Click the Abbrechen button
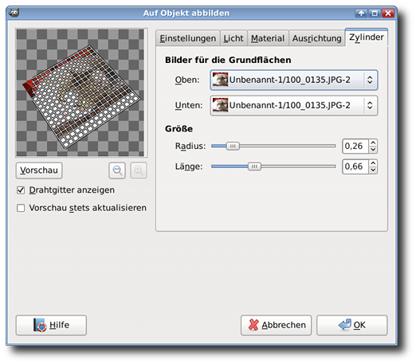 tap(276, 325)
